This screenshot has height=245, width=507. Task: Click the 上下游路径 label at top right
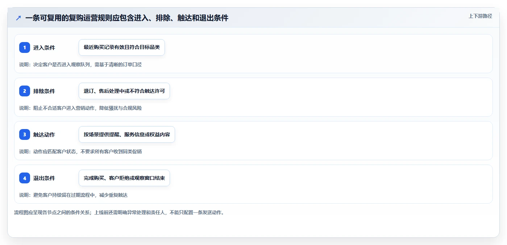tap(480, 16)
